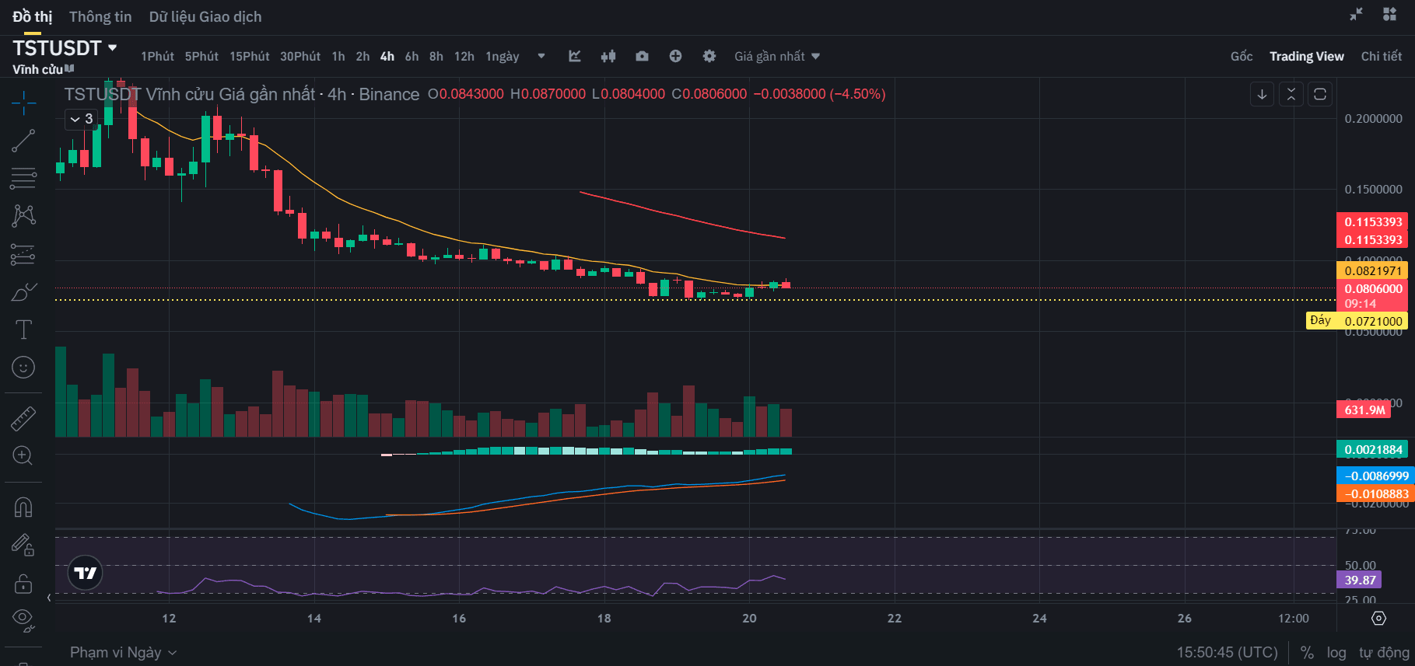Select the 5Phút timeframe
The height and width of the screenshot is (666, 1415).
pos(201,56)
